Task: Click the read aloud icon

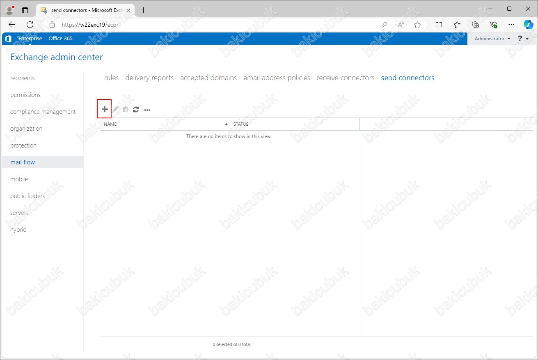Action: (401, 25)
